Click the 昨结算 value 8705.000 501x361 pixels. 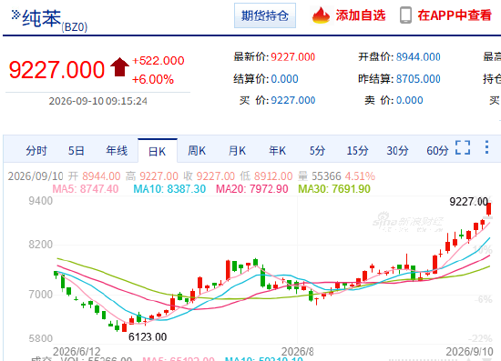coord(418,79)
